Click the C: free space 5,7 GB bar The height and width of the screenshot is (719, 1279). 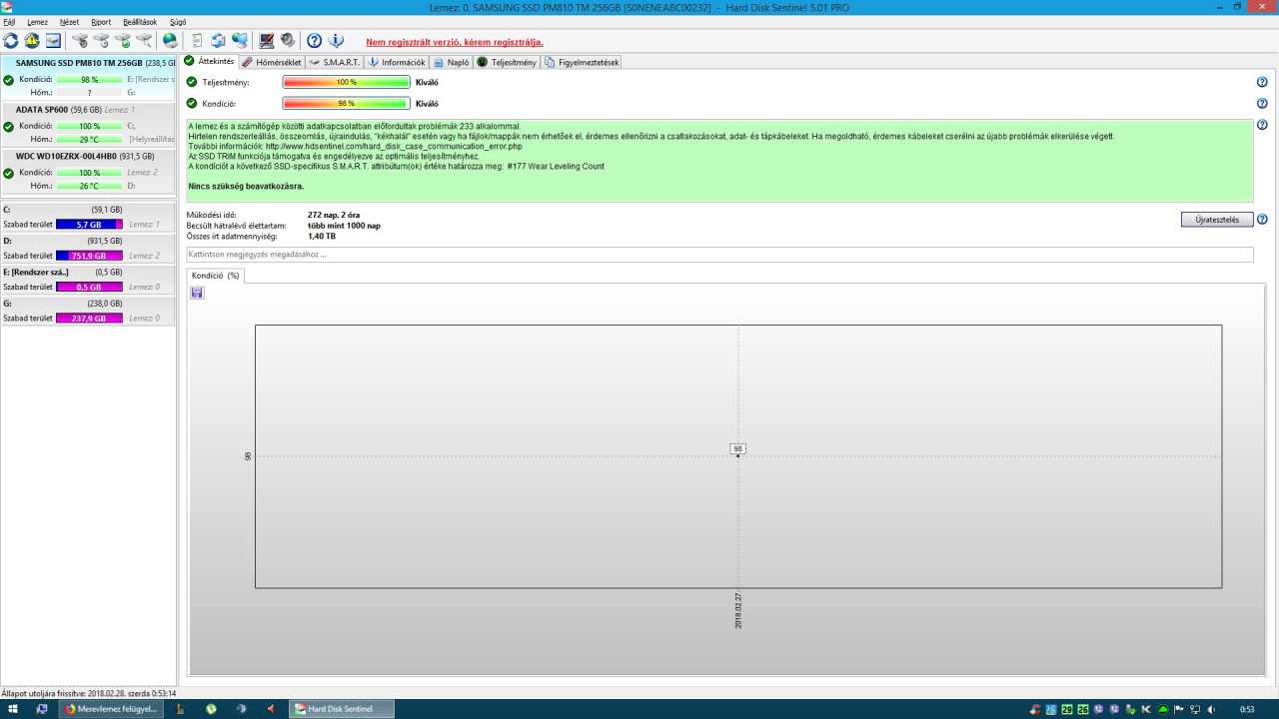coord(89,225)
